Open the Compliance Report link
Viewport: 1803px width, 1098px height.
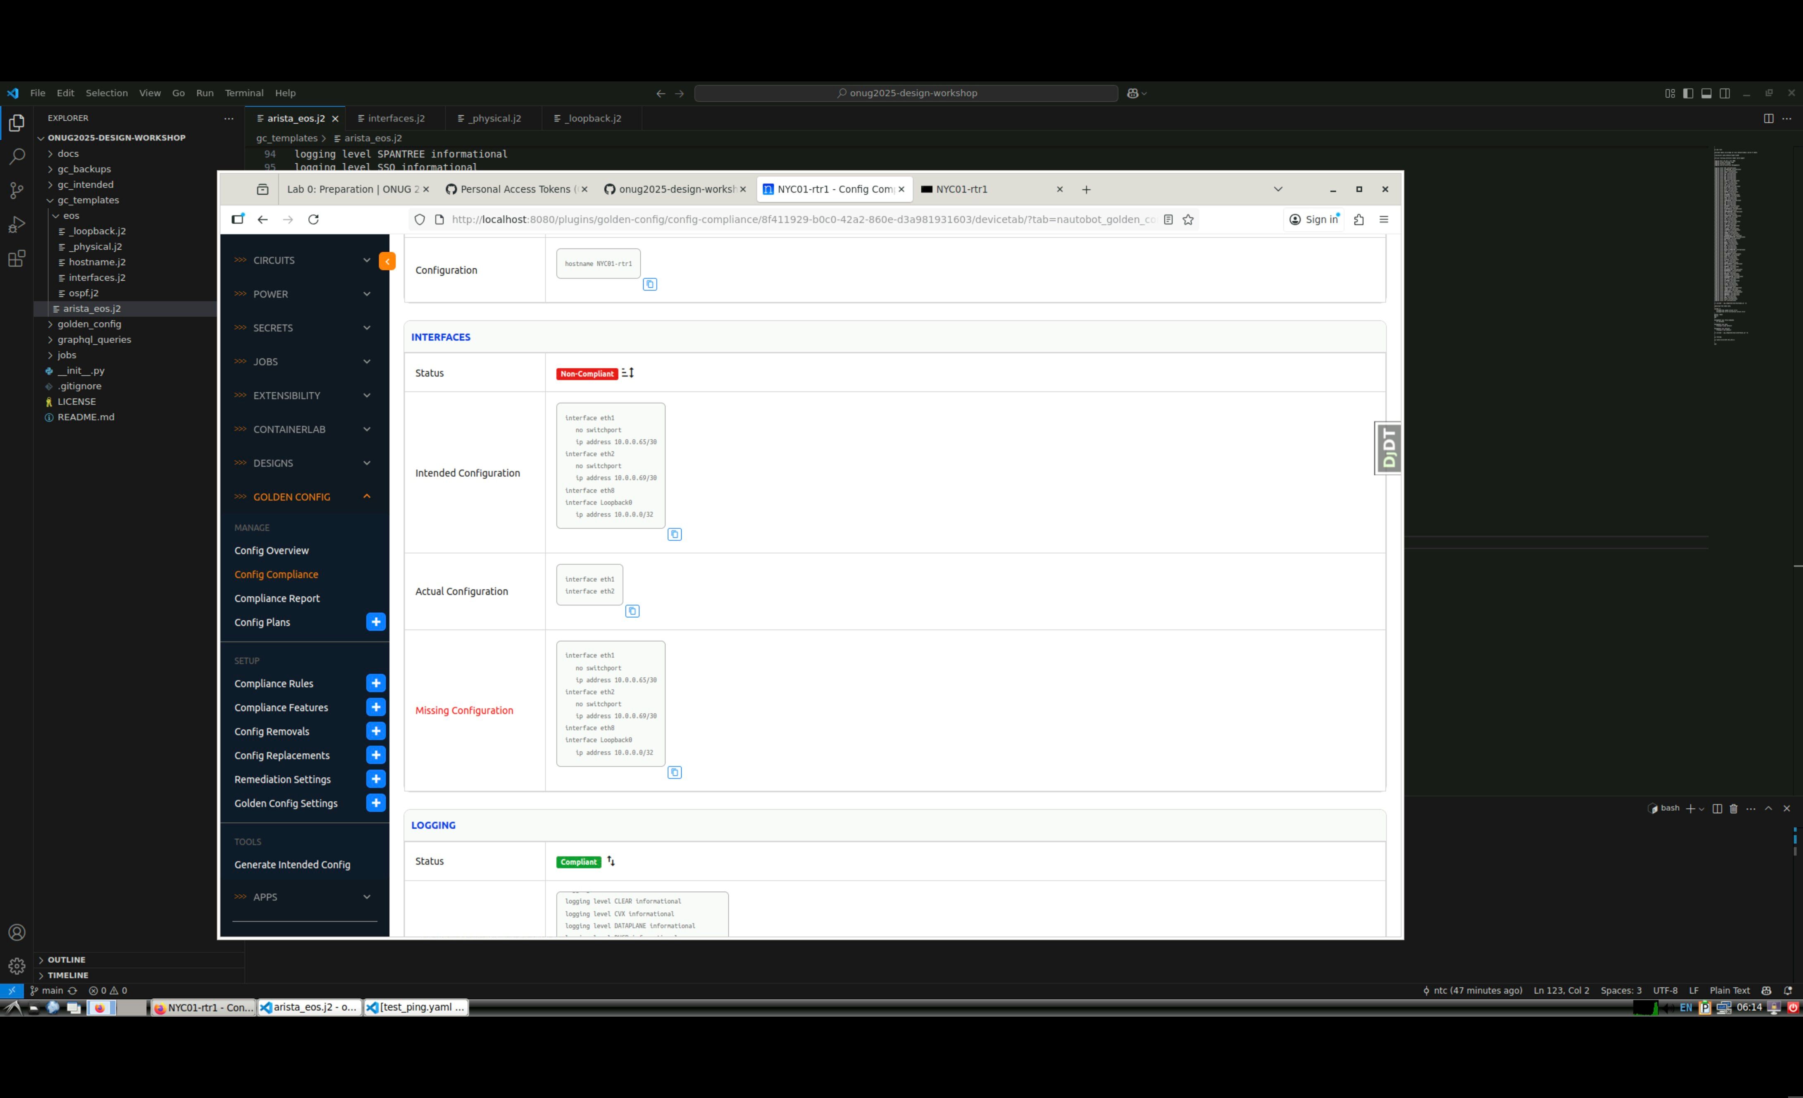coord(277,598)
